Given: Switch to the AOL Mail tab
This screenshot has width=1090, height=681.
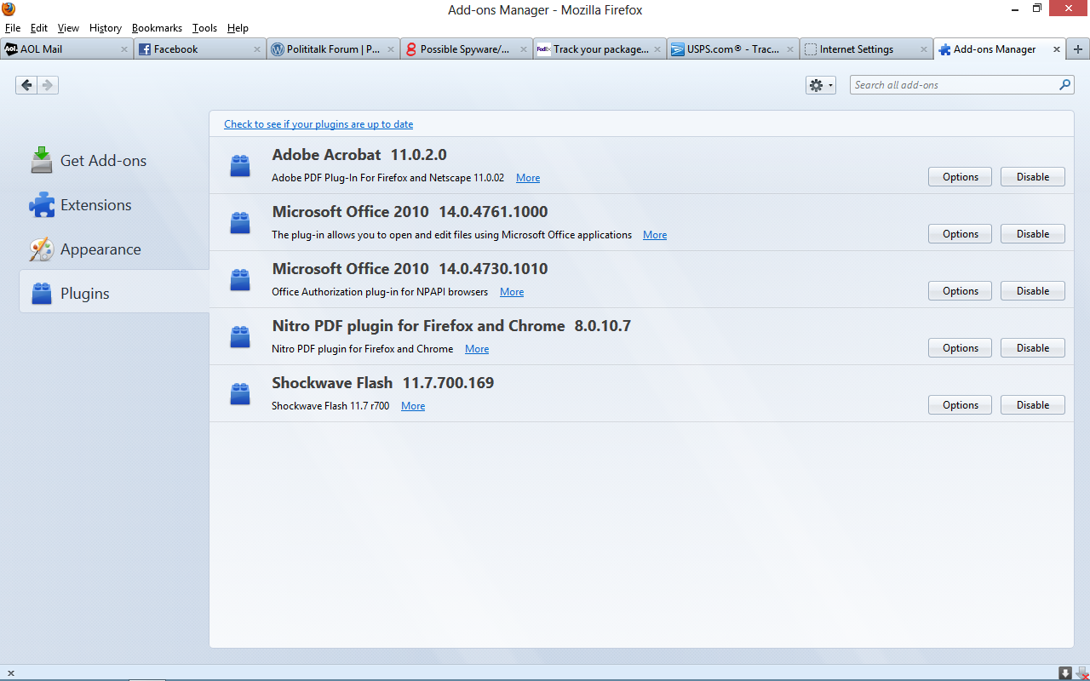Looking at the screenshot, I should (67, 49).
